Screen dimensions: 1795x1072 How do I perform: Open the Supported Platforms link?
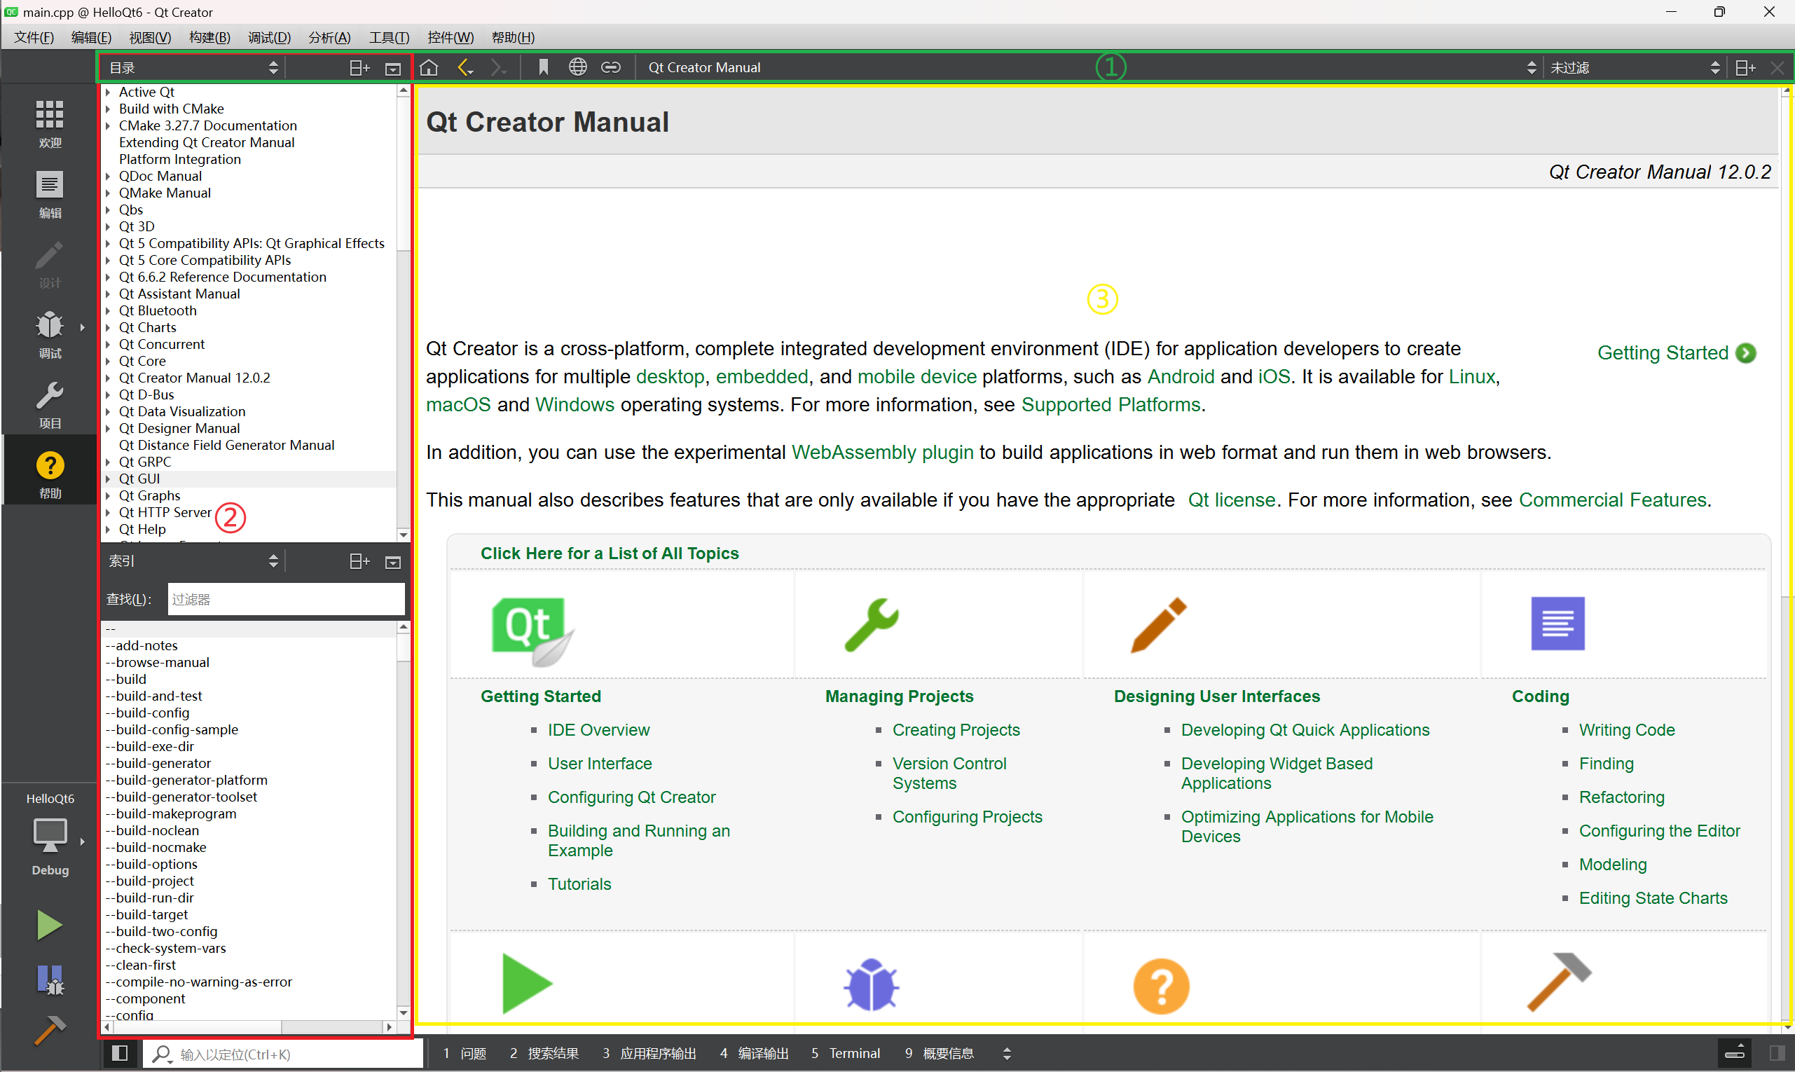pos(1110,404)
